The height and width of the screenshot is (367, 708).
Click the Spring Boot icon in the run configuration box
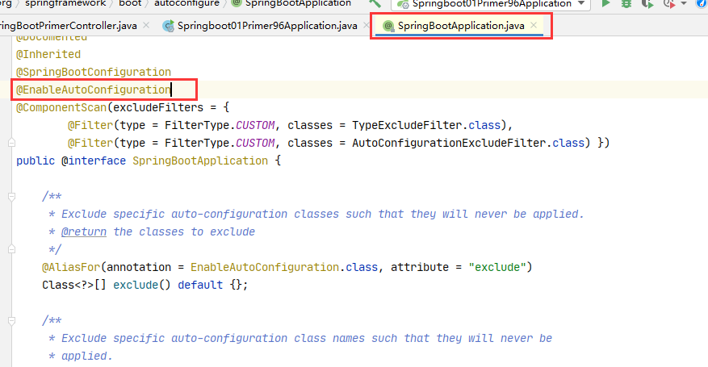pos(403,4)
